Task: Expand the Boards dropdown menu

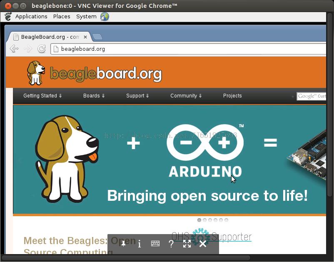Action: click(x=94, y=96)
